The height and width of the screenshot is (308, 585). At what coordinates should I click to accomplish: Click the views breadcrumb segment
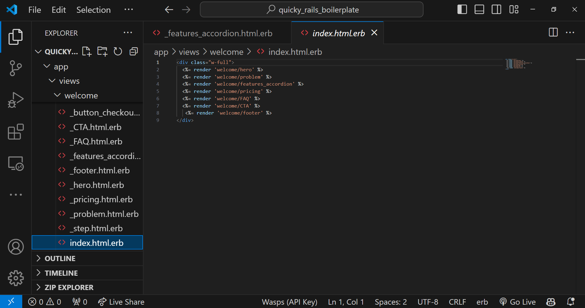(x=189, y=52)
